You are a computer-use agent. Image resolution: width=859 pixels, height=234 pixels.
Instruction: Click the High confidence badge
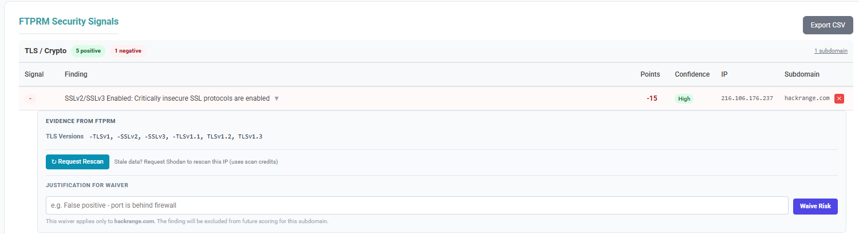click(684, 98)
